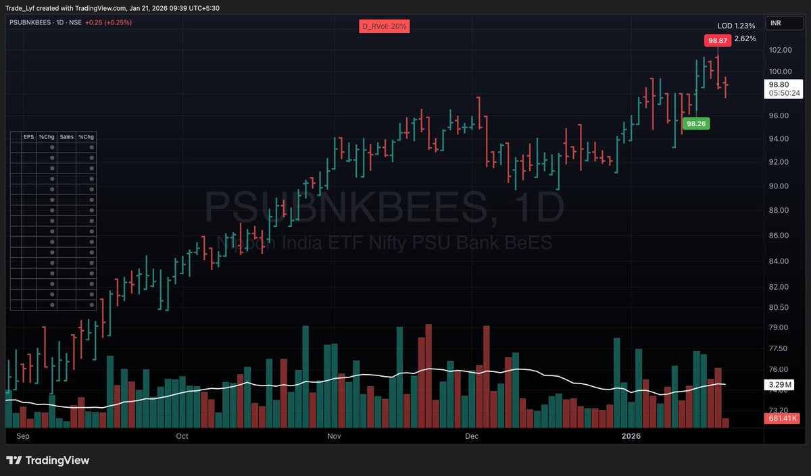Image resolution: width=811 pixels, height=476 pixels.
Task: Click the 77.50 price axis label
Action: tap(779, 348)
